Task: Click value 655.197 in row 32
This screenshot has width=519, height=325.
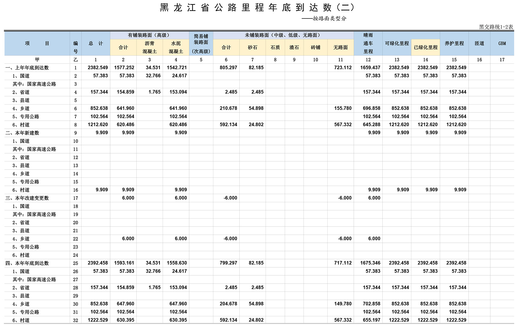Action: 372,320
